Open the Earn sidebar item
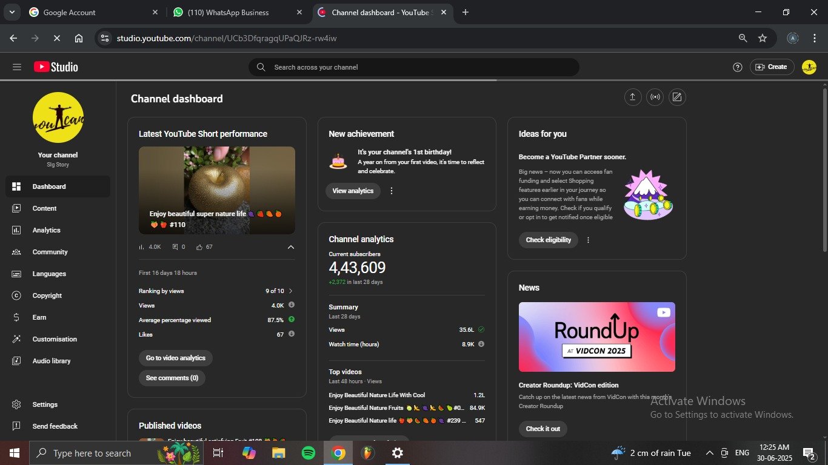828x465 pixels. (x=58, y=317)
